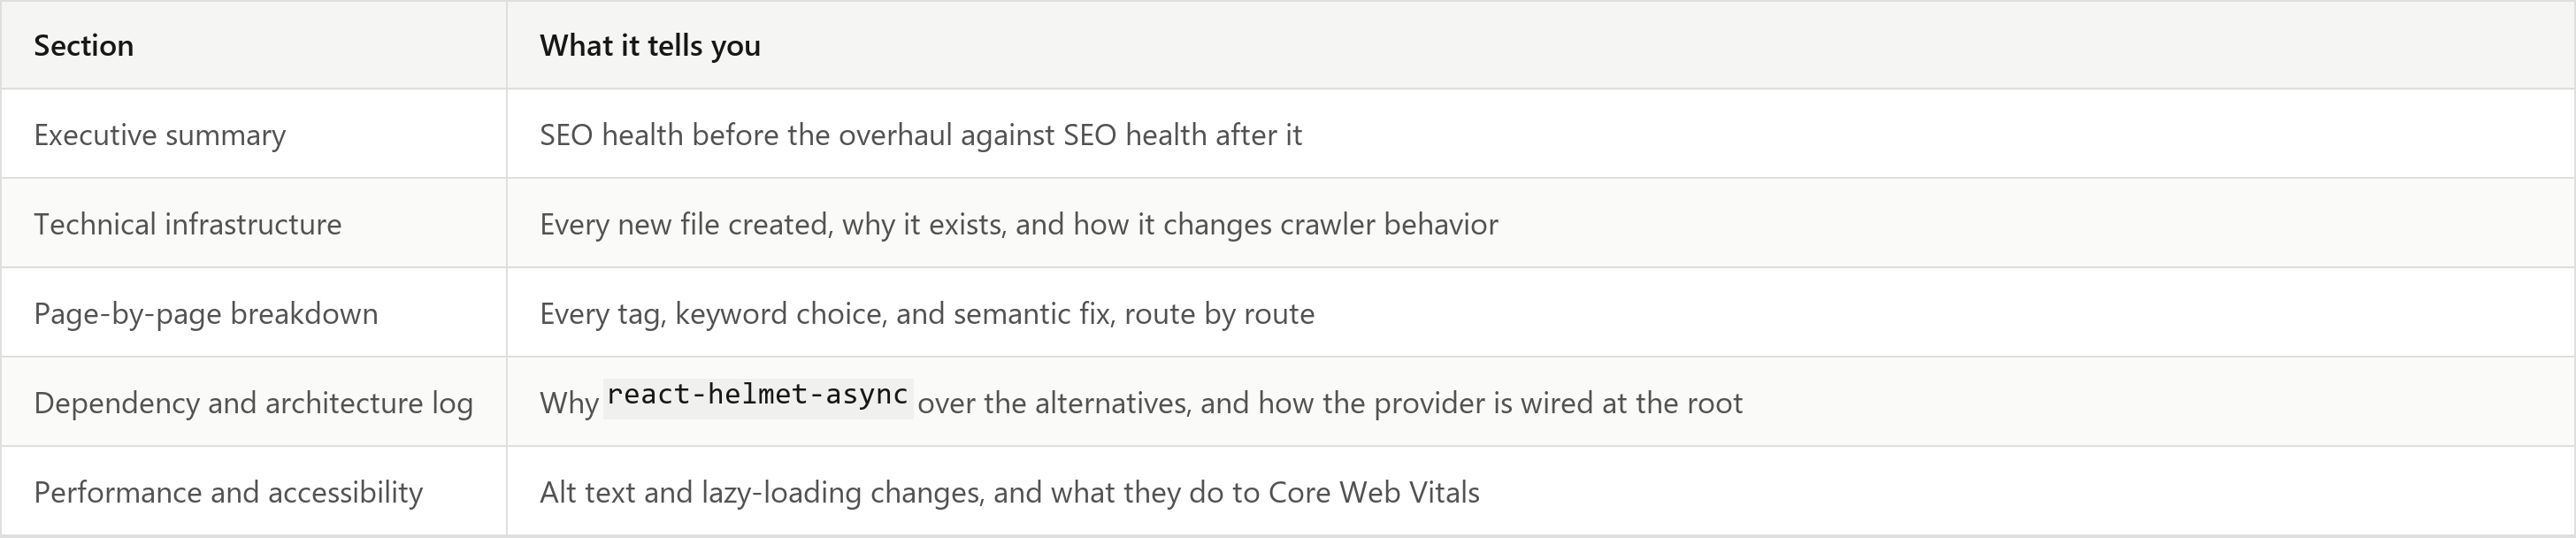Select the 'Executive summary' cell
Viewport: 2576px width, 538px height.
[x=253, y=134]
